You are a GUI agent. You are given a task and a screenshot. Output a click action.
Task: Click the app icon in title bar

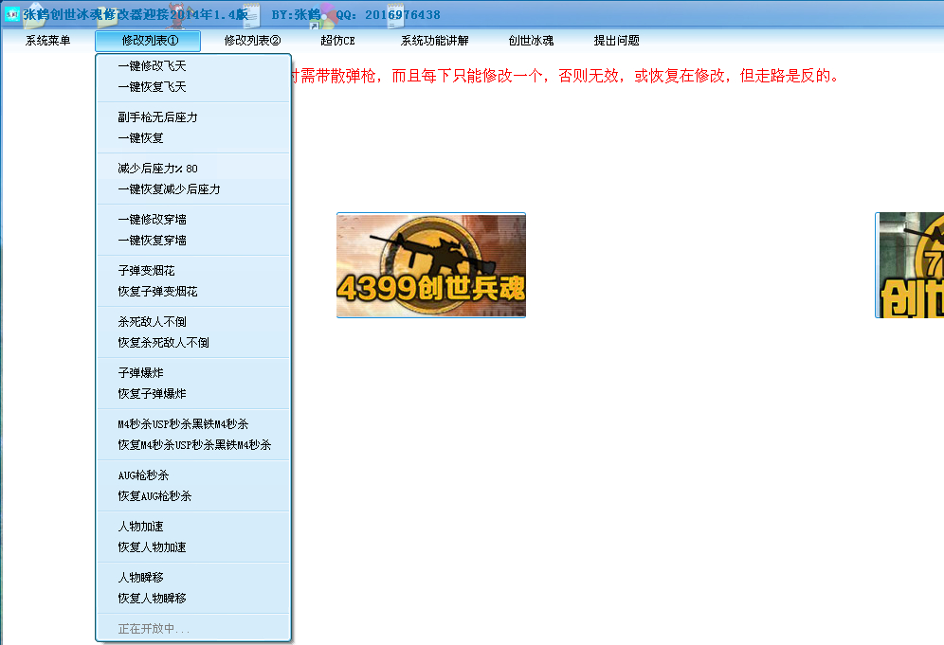pyautogui.click(x=12, y=14)
